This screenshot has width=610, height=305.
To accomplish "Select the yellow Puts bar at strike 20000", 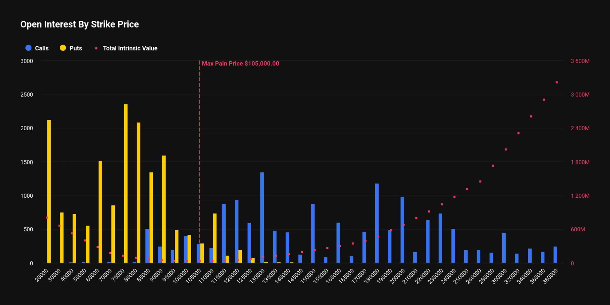I will (49, 191).
